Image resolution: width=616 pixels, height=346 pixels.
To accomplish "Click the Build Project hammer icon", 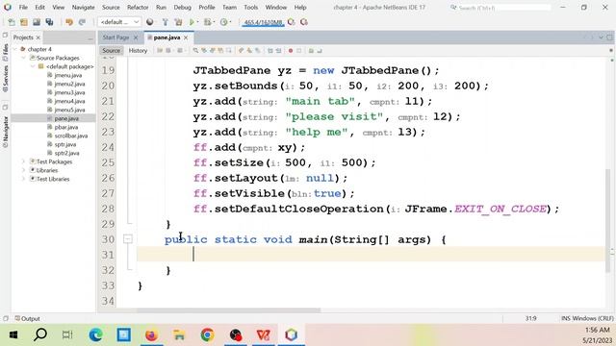I will 165,22.
